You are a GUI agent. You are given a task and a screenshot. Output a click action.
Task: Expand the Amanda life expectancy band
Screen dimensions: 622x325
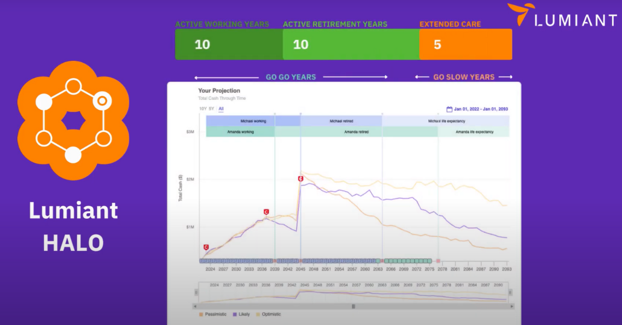coord(474,132)
